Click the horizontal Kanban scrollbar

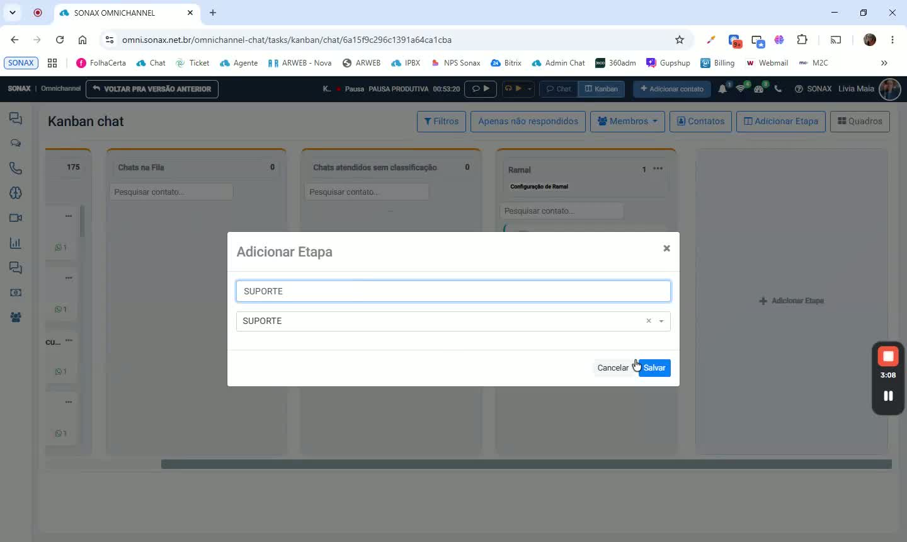(526, 464)
